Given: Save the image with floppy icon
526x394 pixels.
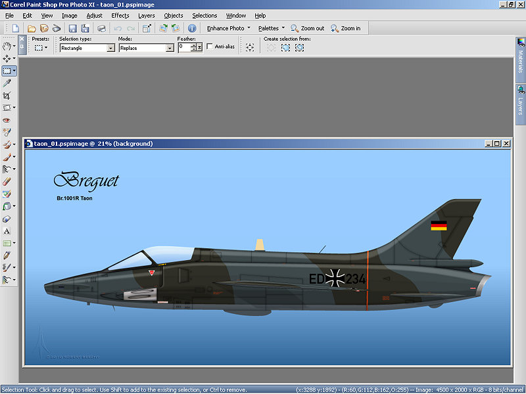Looking at the screenshot, I should point(72,28).
